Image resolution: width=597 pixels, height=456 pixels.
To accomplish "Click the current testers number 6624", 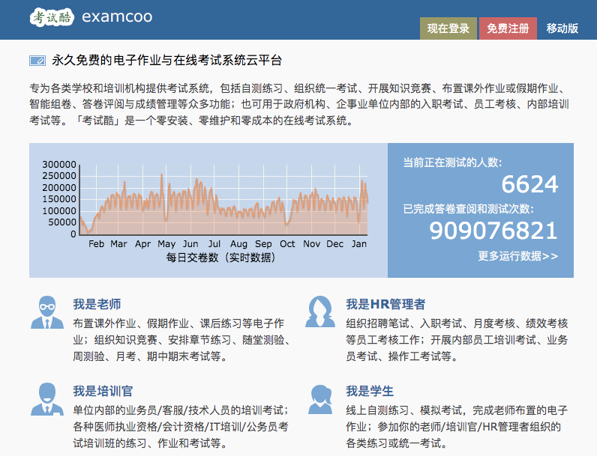I will (x=529, y=184).
